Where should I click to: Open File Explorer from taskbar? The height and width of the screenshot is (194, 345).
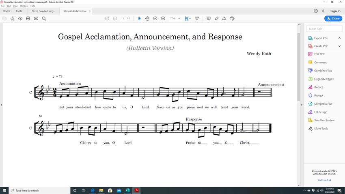tap(101, 190)
